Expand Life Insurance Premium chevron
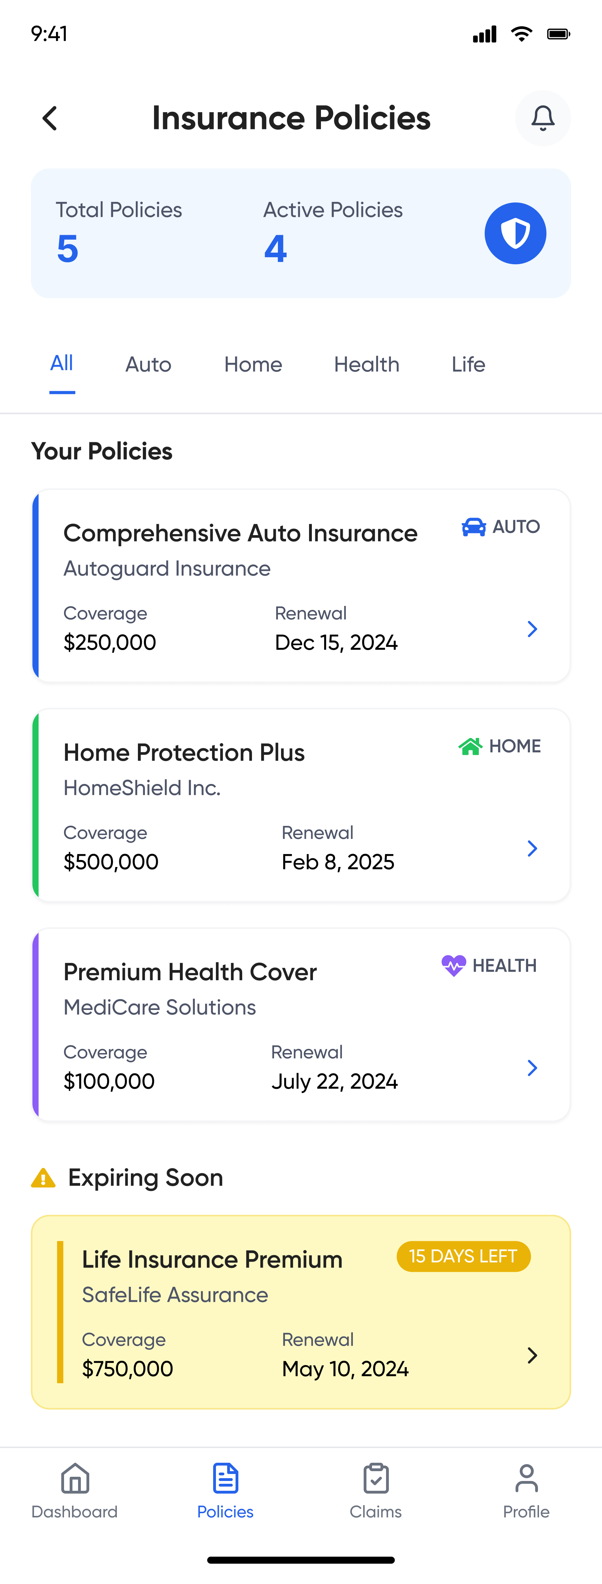 pos(532,1355)
